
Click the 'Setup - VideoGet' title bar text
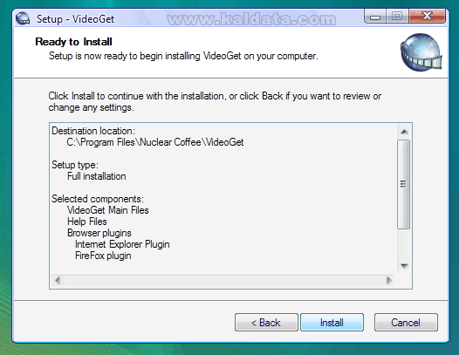75,19
